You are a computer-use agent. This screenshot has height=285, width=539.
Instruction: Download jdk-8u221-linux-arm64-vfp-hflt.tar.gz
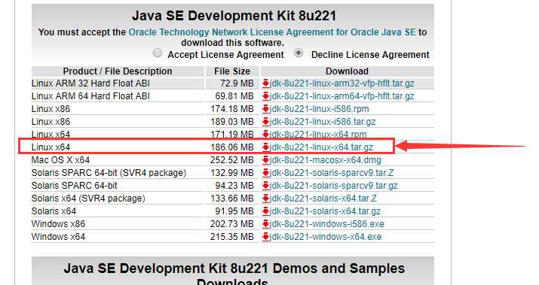tap(342, 96)
